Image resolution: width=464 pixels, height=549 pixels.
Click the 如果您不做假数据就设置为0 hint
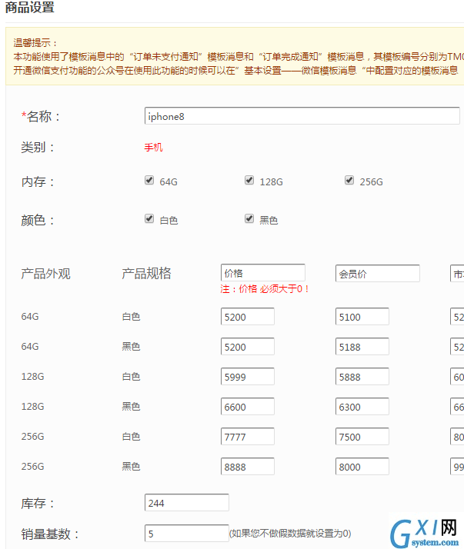[x=290, y=534]
